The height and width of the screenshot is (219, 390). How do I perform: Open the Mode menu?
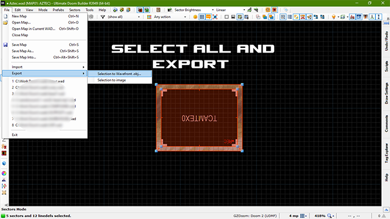coord(43,10)
